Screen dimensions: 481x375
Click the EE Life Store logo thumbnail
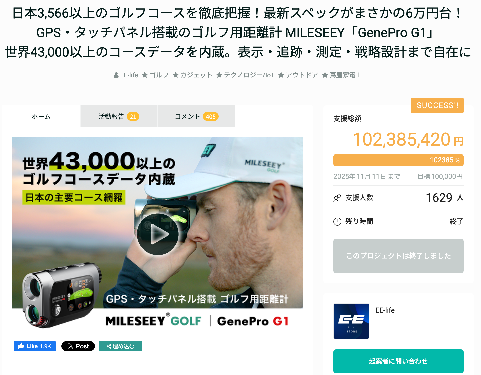click(x=351, y=321)
